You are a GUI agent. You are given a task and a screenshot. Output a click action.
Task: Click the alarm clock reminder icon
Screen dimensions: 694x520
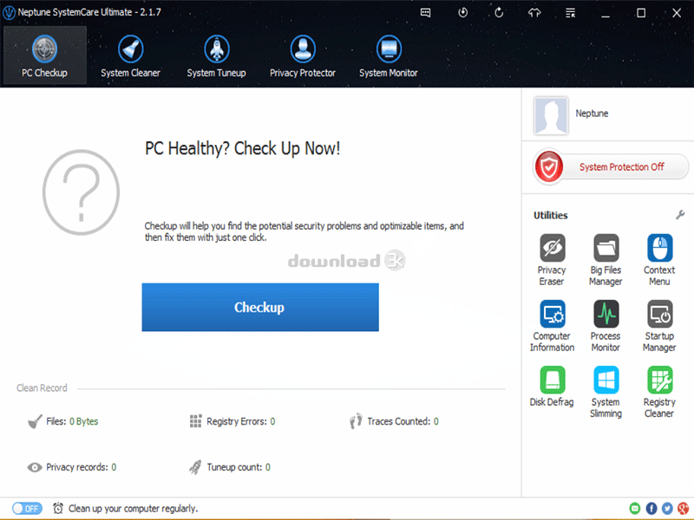(58, 509)
